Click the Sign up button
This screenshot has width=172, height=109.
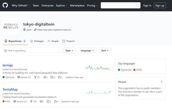pos(160,6)
